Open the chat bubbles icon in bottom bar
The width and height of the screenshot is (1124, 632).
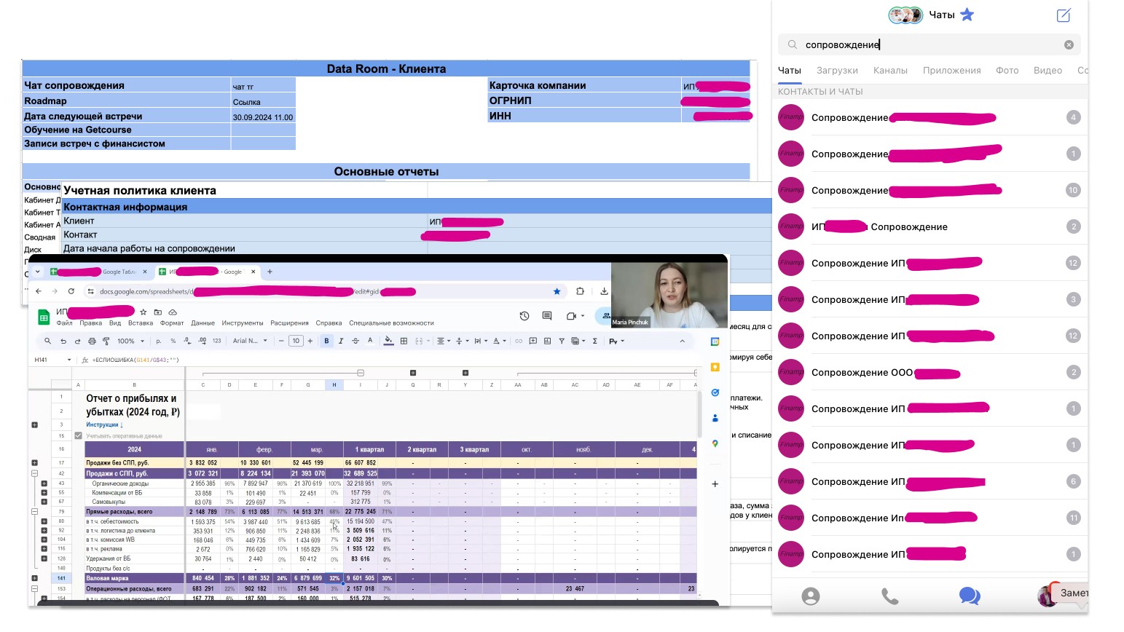[970, 596]
